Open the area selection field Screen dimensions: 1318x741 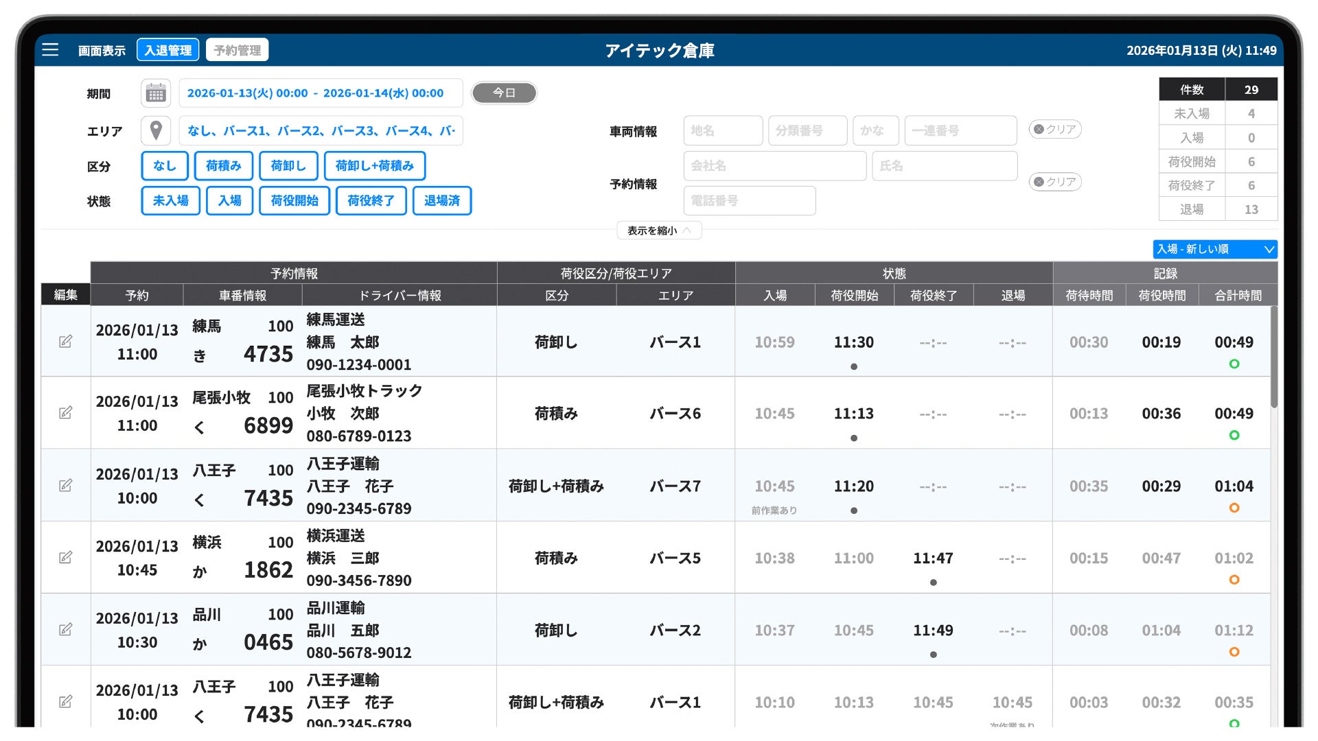coord(321,130)
